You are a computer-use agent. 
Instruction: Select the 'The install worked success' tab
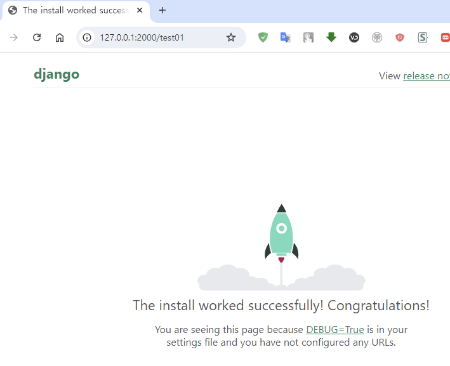pos(76,10)
